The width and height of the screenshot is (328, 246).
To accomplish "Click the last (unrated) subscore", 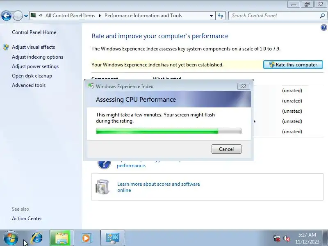I will point(292,132).
